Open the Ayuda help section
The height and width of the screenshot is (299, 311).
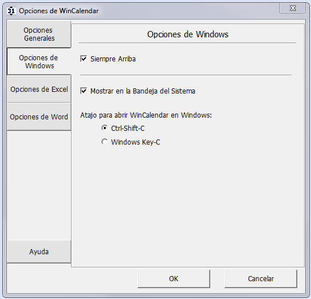pos(39,252)
